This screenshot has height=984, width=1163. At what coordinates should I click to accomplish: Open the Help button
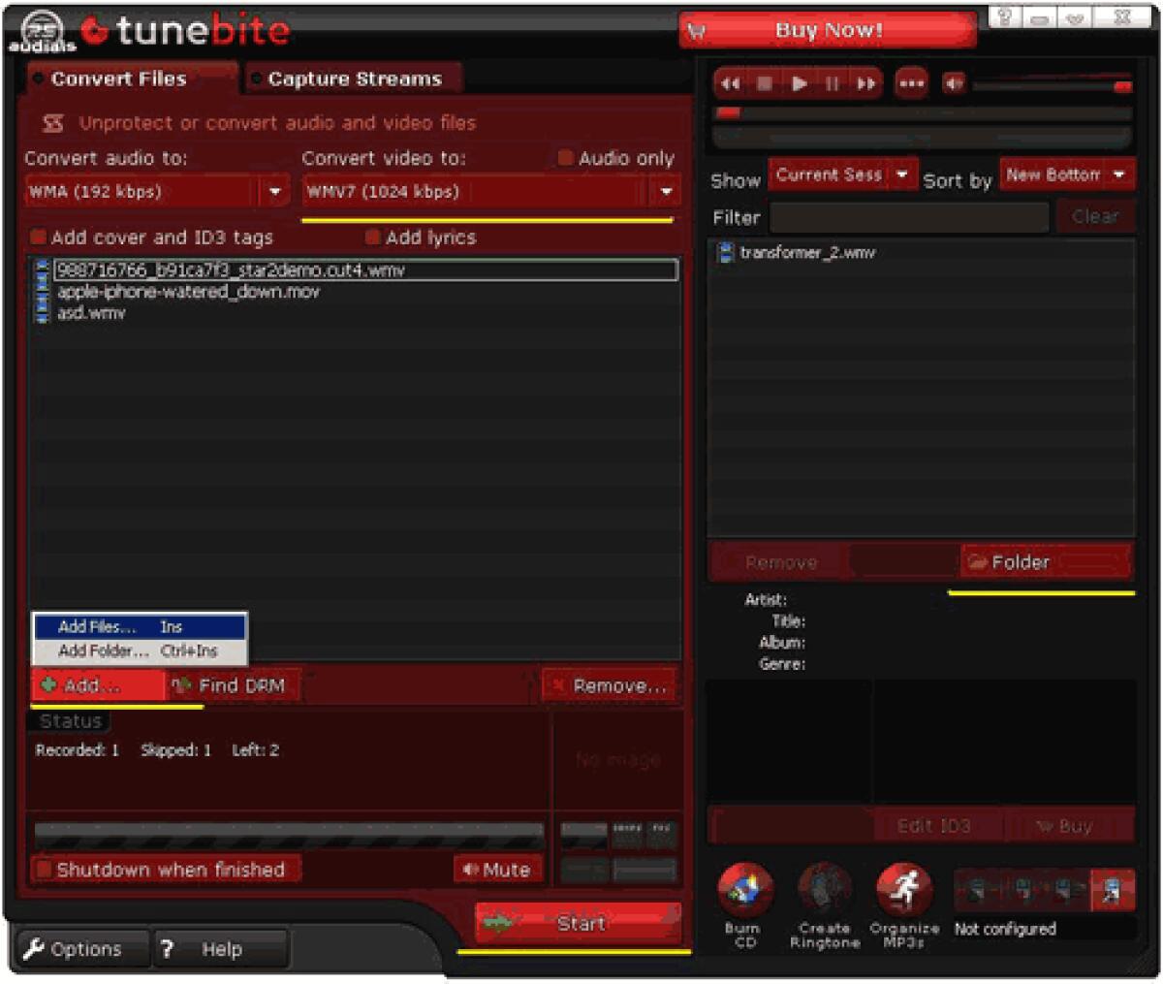tap(221, 949)
